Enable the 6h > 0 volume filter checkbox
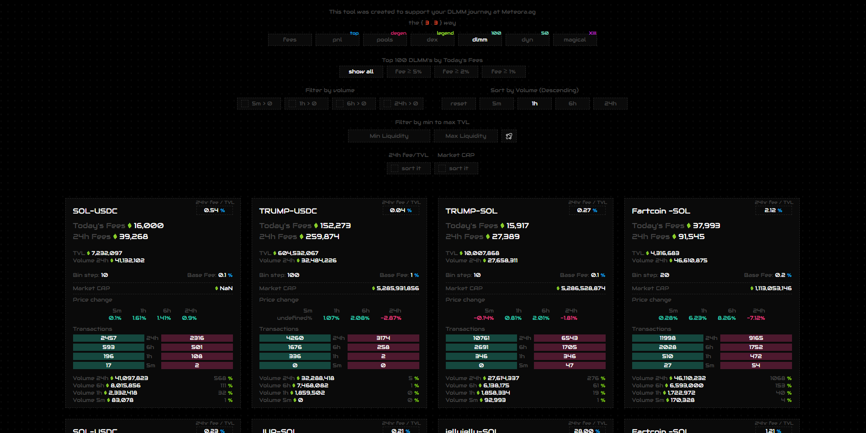This screenshot has height=433, width=866. (x=340, y=104)
